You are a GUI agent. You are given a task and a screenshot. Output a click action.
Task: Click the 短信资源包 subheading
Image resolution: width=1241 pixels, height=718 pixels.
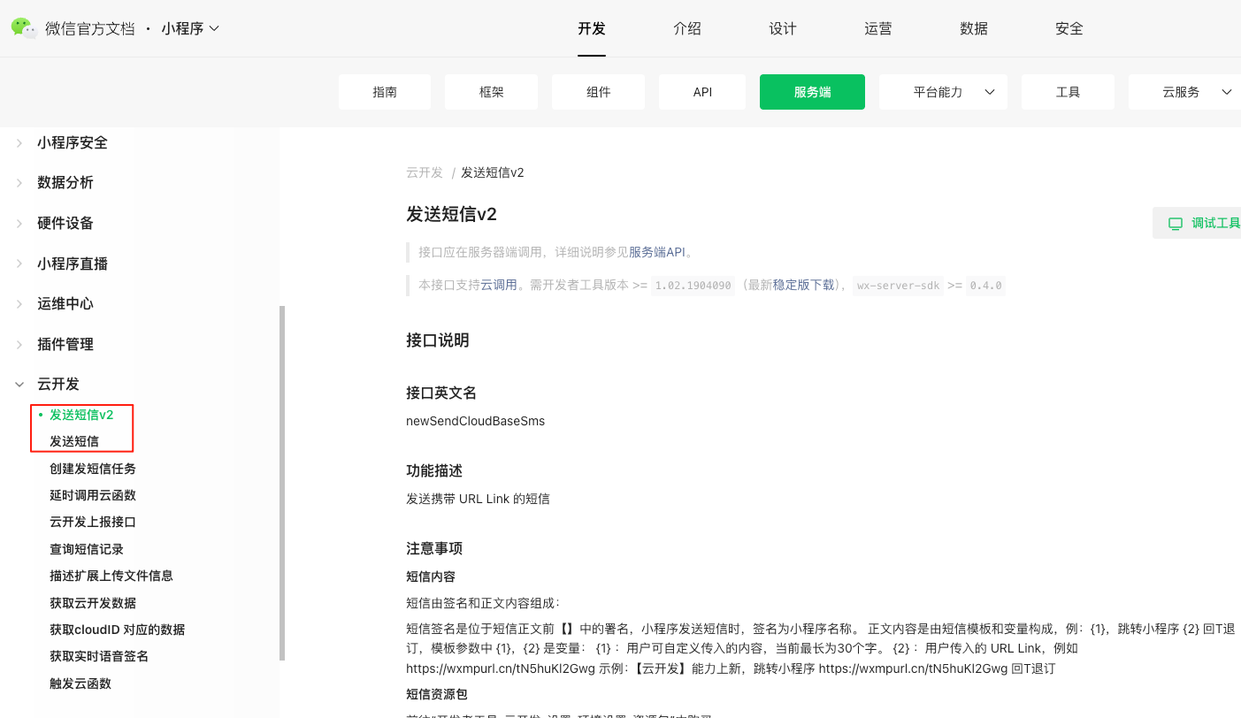click(437, 692)
